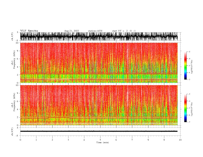The width and height of the screenshot is (203, 157).
Task: Click the "-7" label on ch.2 colorbar
Action: click(189, 122)
